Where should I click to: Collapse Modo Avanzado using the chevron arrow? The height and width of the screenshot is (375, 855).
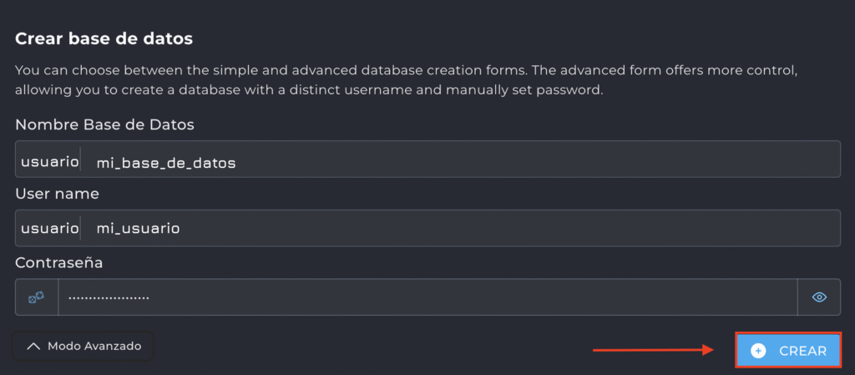click(x=33, y=346)
